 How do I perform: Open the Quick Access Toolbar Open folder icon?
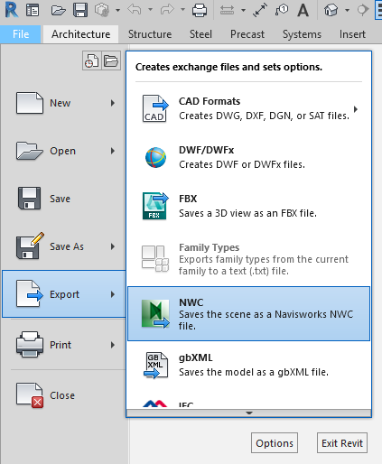(58, 10)
